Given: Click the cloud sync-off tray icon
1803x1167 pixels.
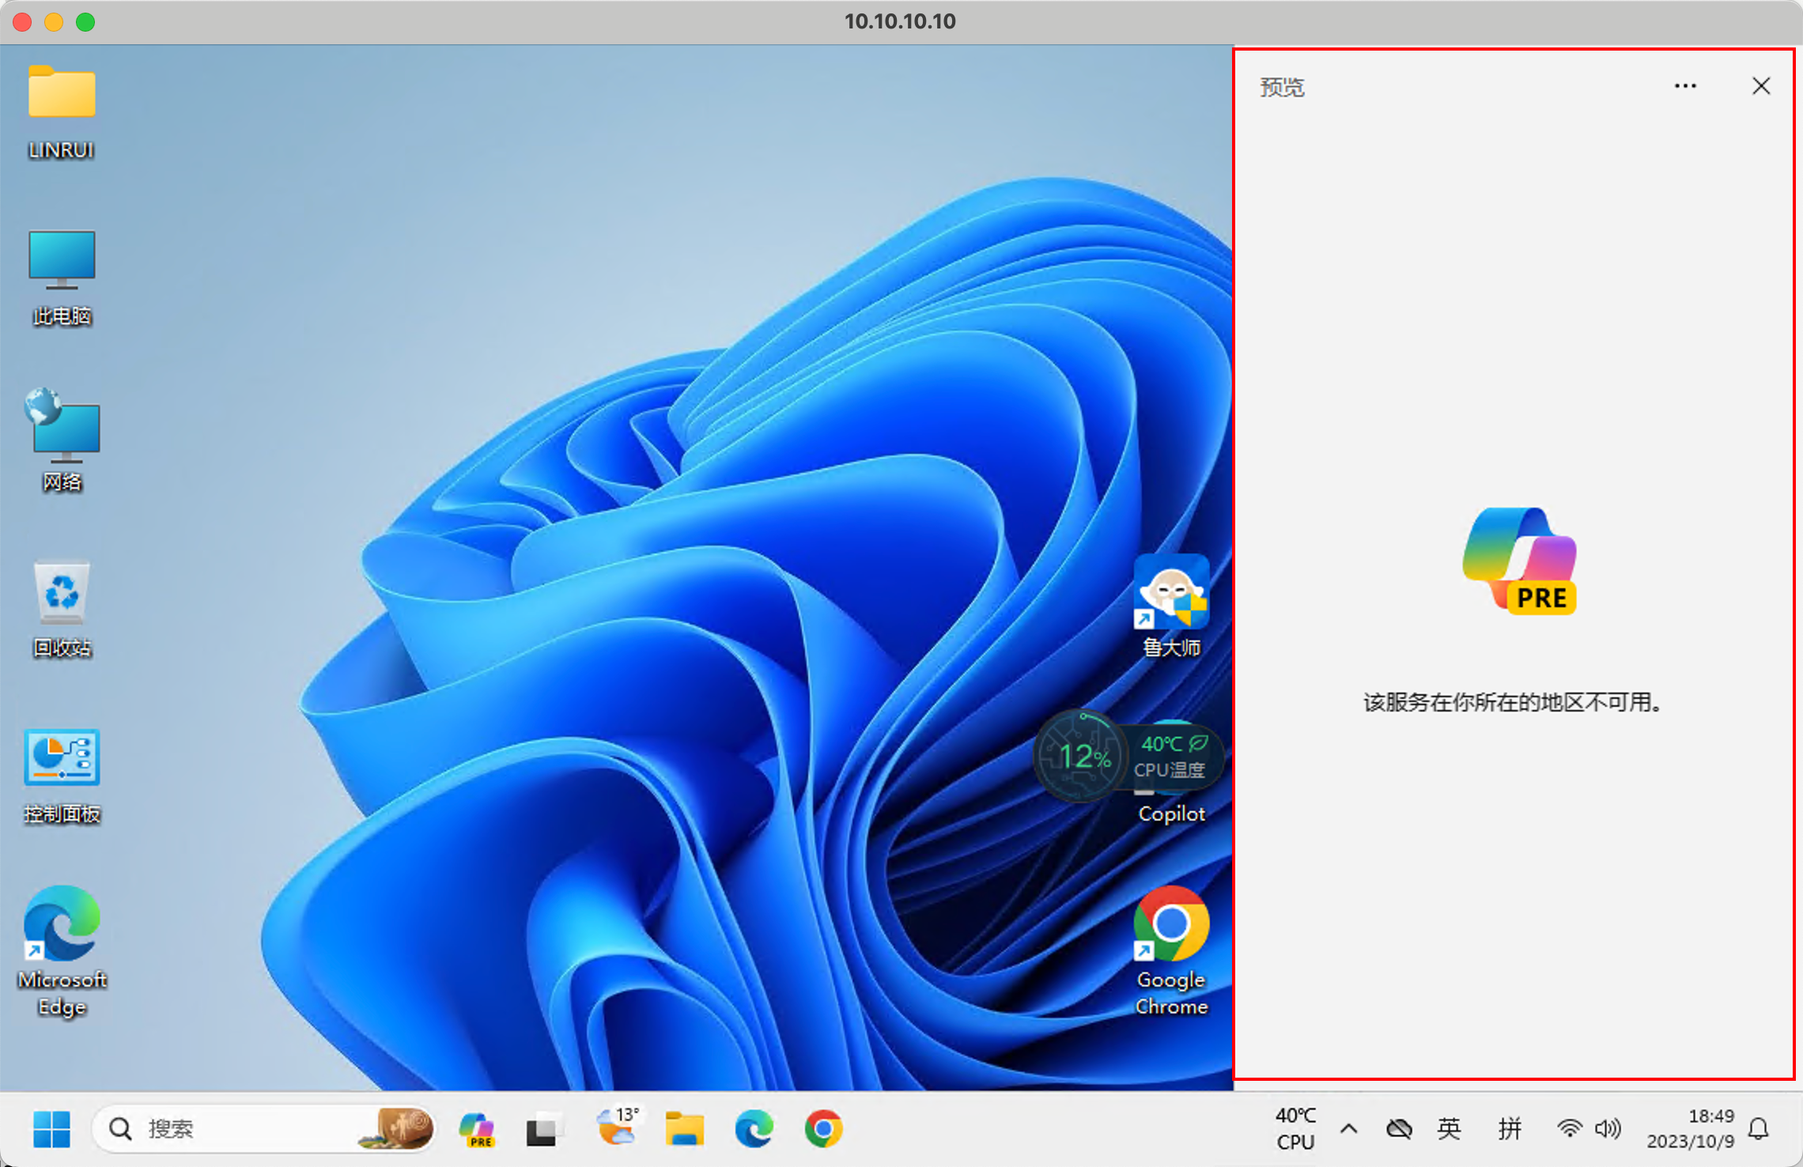Looking at the screenshot, I should pyautogui.click(x=1399, y=1128).
